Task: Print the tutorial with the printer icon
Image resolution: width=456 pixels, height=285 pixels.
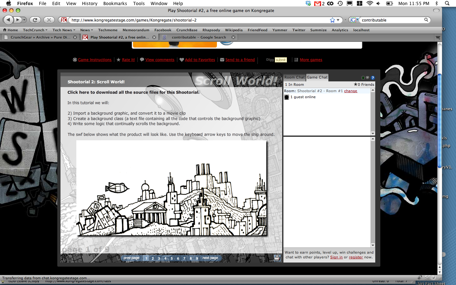Action: pos(277,258)
